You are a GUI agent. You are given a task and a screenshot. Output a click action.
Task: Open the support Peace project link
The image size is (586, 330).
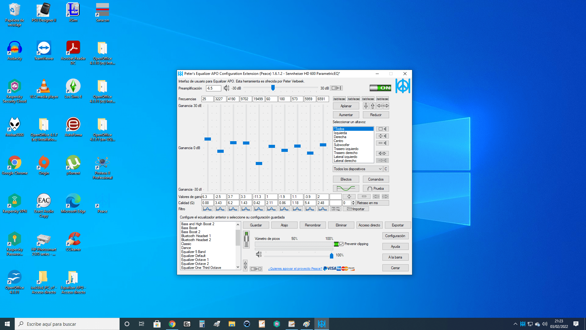point(295,269)
